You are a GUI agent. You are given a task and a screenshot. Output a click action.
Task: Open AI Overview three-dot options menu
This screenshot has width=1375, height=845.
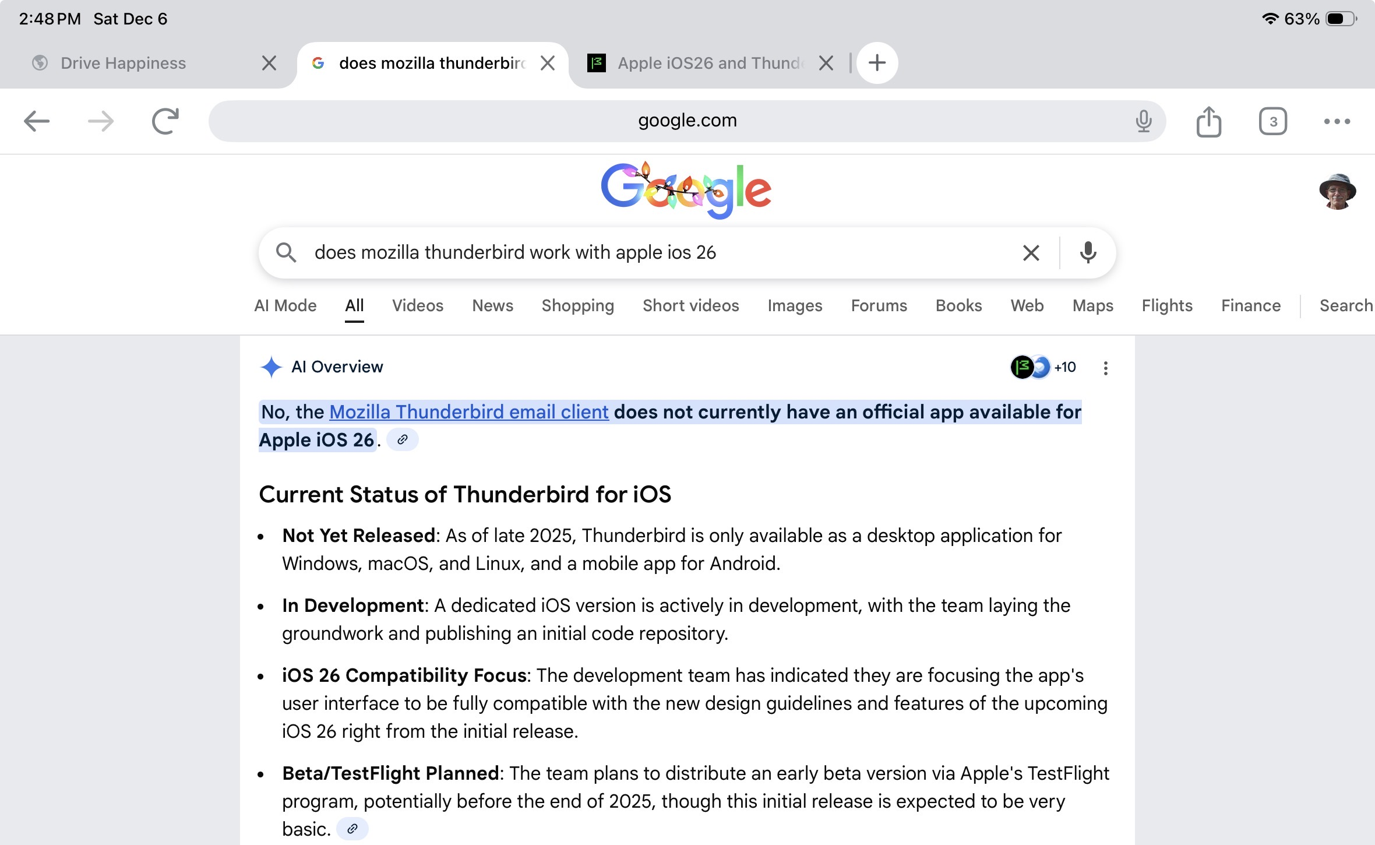pyautogui.click(x=1105, y=368)
